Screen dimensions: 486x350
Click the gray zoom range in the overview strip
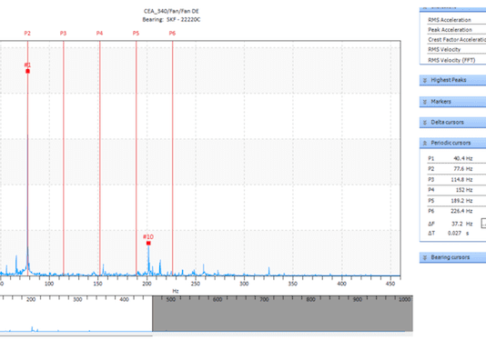click(x=282, y=314)
